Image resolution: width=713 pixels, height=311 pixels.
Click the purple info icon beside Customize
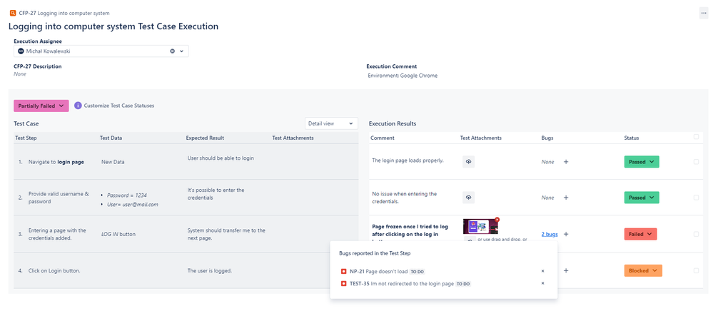click(x=78, y=106)
